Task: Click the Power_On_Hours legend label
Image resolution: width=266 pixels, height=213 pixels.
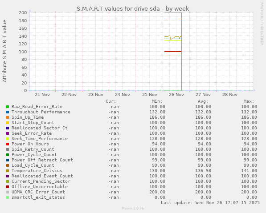Action: 30,144
